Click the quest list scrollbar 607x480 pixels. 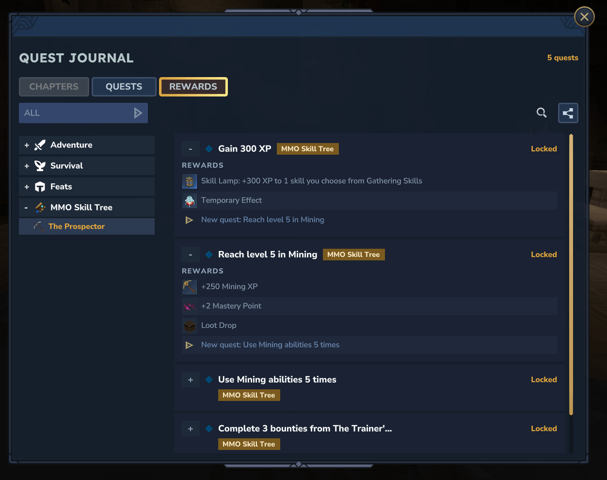(571, 274)
